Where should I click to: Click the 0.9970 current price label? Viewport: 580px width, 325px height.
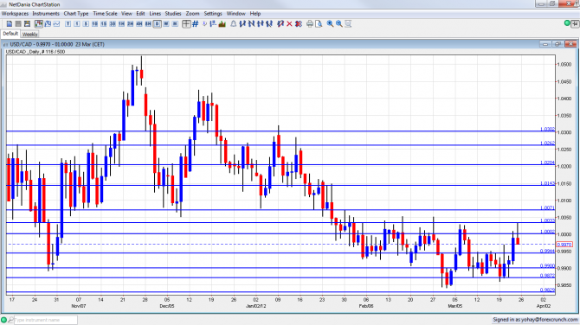[564, 245]
